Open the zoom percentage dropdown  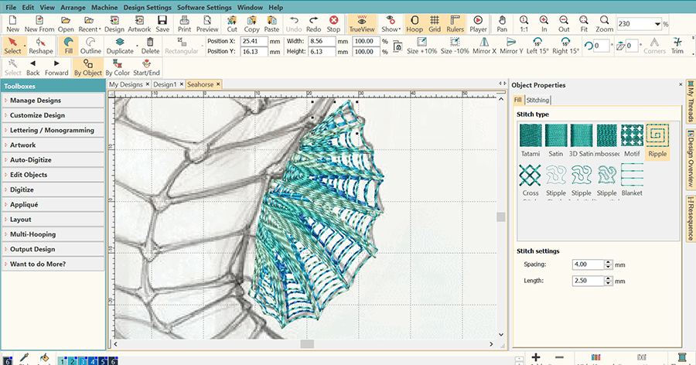click(657, 24)
